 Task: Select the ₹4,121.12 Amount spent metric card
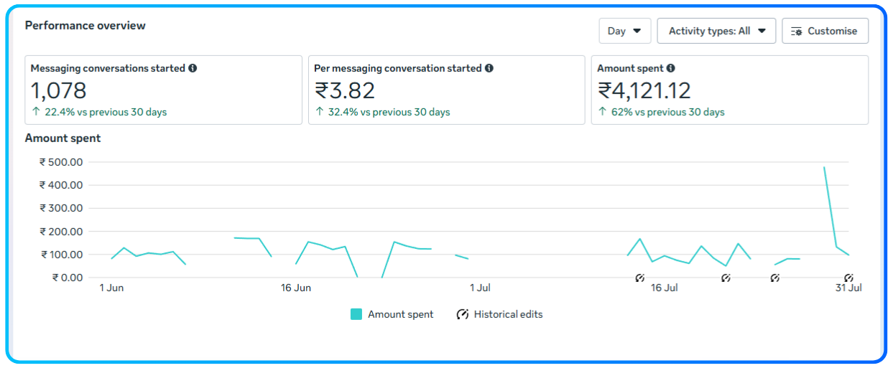click(x=729, y=90)
